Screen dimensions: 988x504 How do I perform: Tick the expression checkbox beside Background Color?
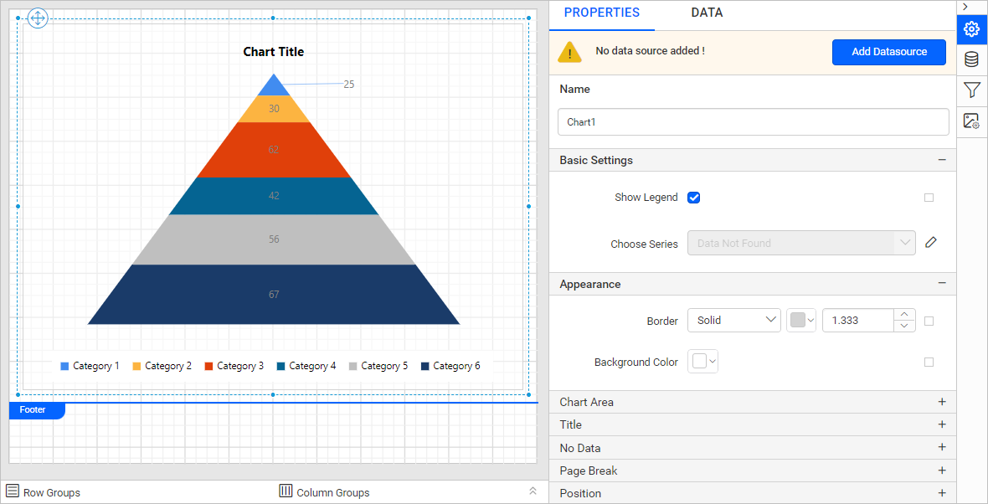[x=929, y=363]
